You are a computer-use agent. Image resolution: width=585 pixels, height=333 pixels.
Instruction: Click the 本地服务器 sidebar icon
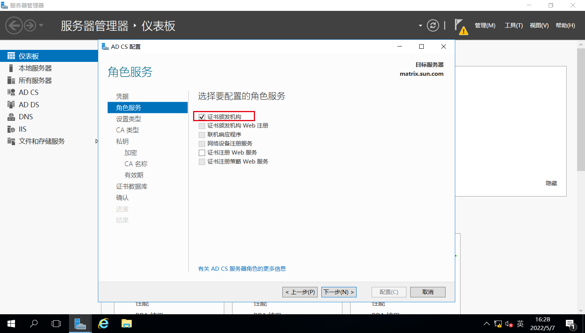tap(11, 68)
